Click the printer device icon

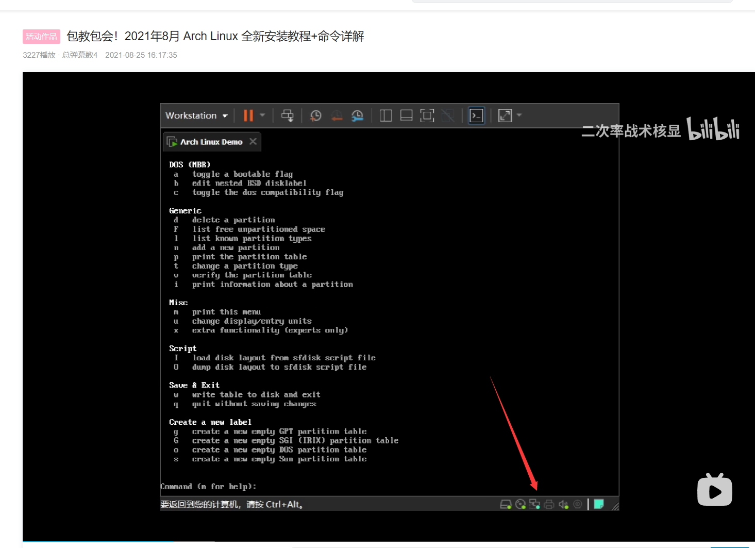point(549,504)
